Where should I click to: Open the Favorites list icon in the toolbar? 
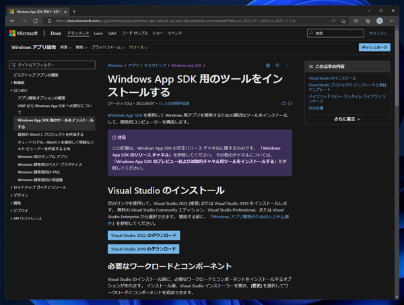coord(356,21)
